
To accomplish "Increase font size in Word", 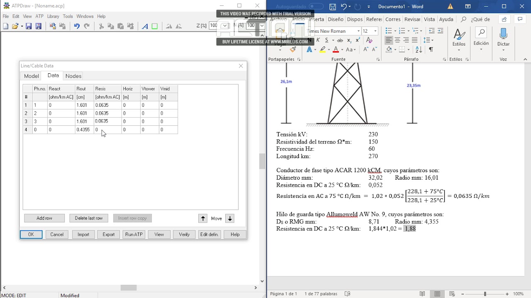I will point(366,50).
